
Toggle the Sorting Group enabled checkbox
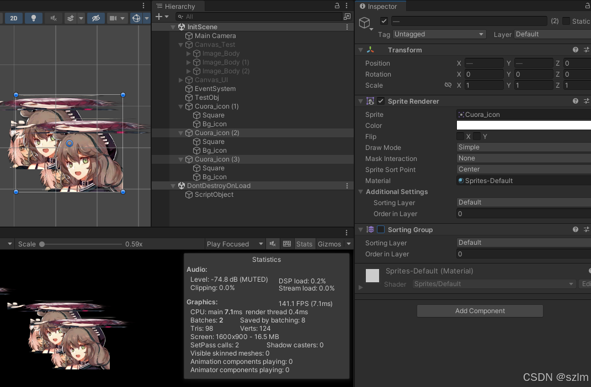point(381,229)
